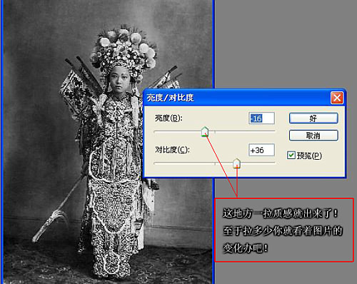Viewport: 357px width, 284px height.
Task: Toggle the 预览(P) preview checkbox
Action: tap(291, 156)
